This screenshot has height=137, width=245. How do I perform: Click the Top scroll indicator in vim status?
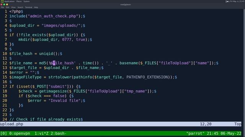pos(238,124)
